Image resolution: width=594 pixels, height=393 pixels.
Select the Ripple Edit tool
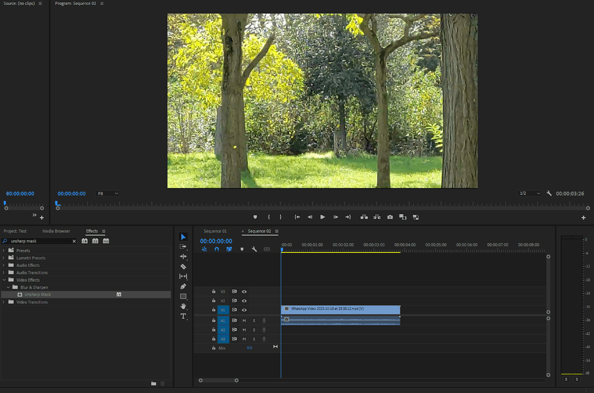click(x=183, y=256)
